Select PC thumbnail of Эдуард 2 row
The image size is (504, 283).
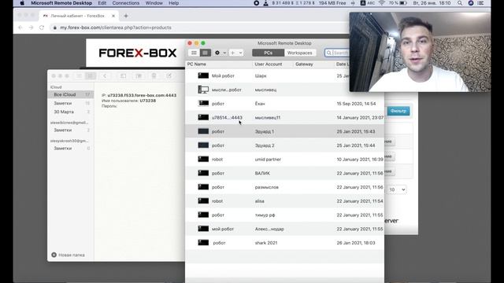[x=203, y=145]
